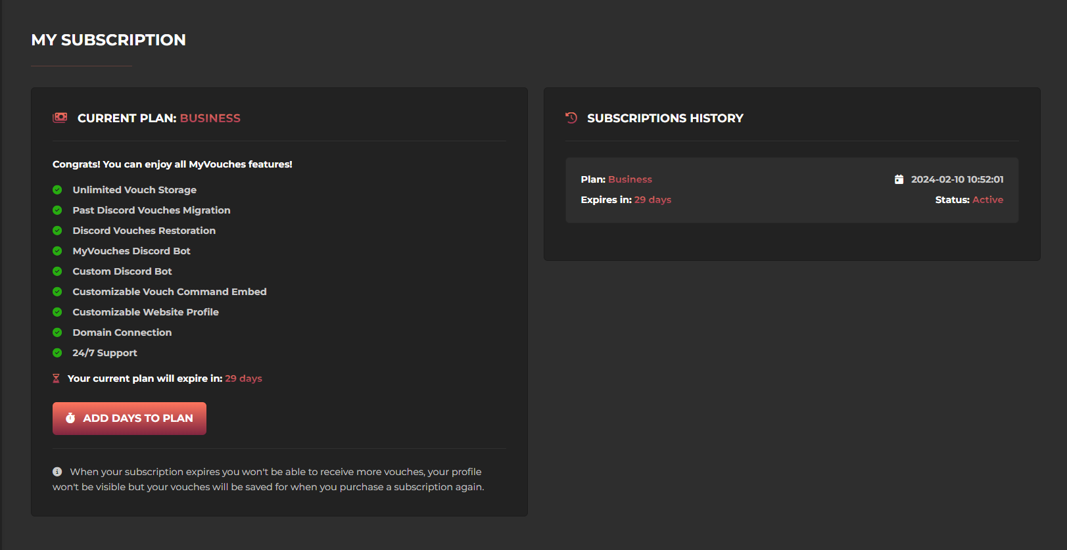Click the hourglass icon by plan expiry
Viewport: 1067px width, 550px height.
[x=56, y=378]
